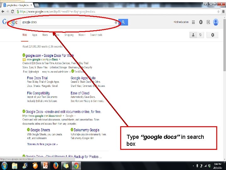Screen dimensions: 226x170
Task: Open the Google apps grid icon
Action: [x=193, y=22]
